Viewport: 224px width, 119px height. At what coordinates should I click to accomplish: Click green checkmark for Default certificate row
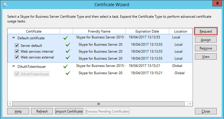(65, 38)
